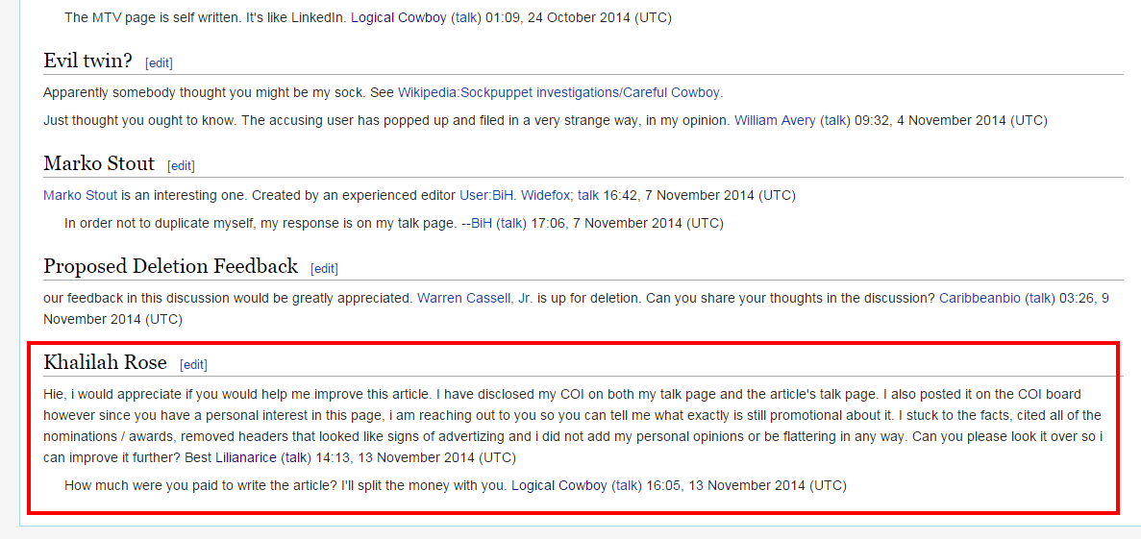The image size is (1141, 539).
Task: Open BiH signature link
Action: pyautogui.click(x=482, y=223)
